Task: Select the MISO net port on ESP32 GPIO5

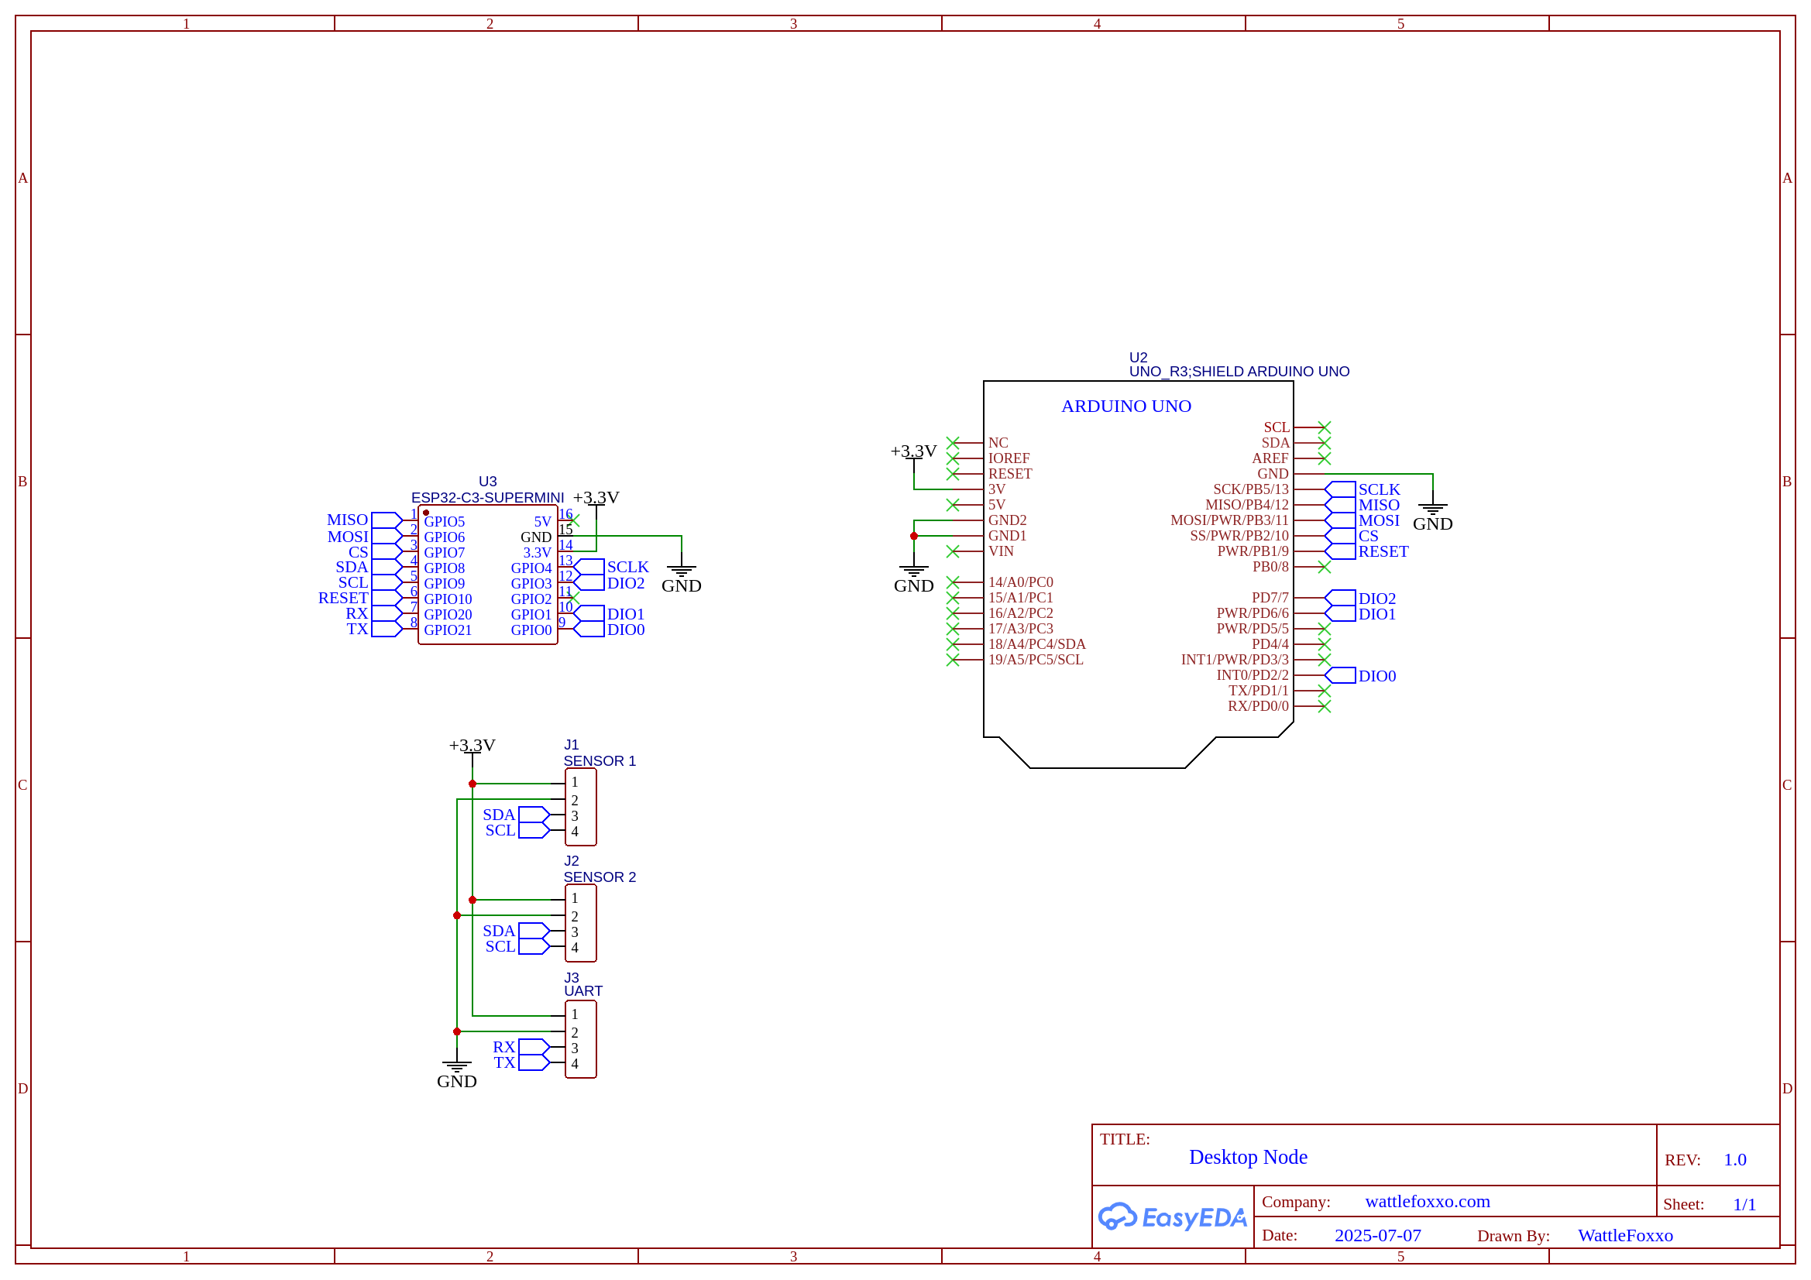Action: pos(386,520)
